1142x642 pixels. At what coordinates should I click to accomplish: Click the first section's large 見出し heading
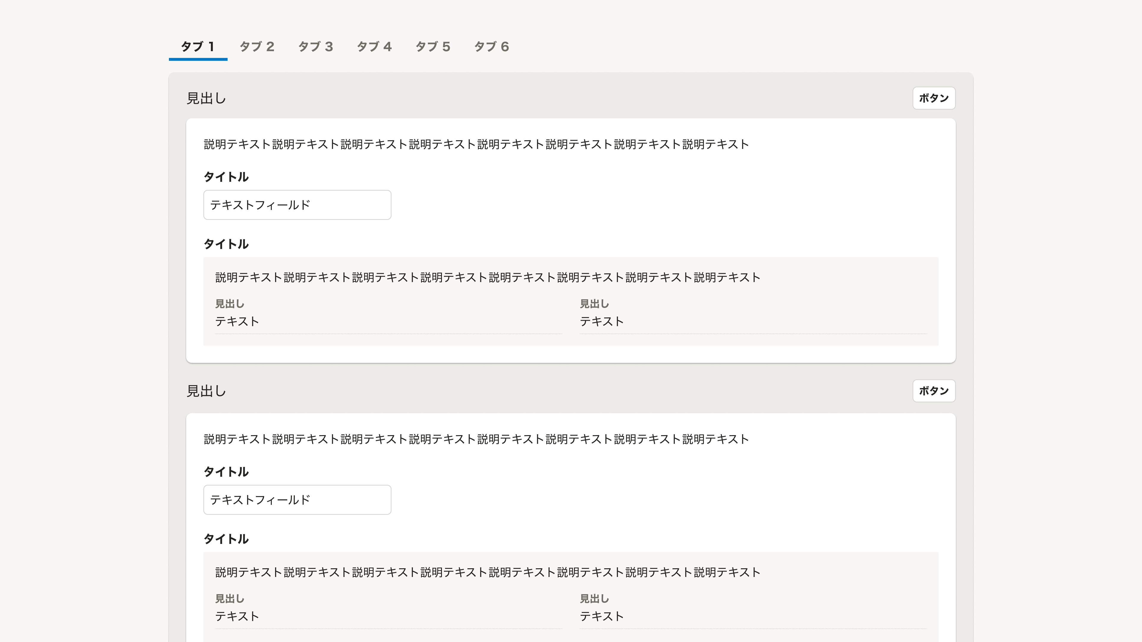206,98
